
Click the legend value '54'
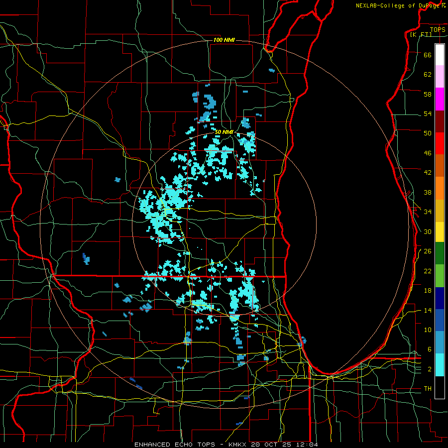[428, 113]
